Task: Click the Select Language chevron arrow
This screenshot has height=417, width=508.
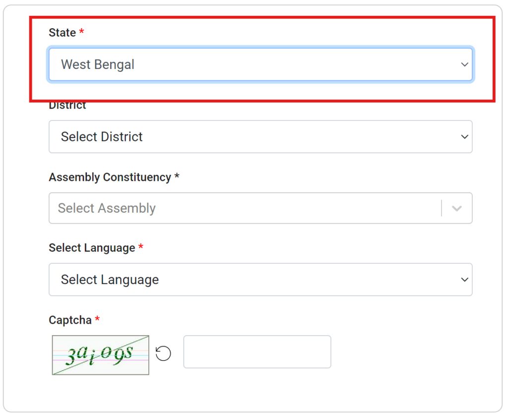Action: (x=464, y=280)
